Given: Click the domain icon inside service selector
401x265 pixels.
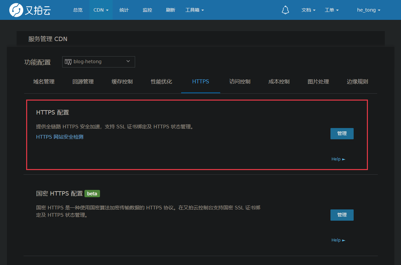Looking at the screenshot, I should 68,62.
